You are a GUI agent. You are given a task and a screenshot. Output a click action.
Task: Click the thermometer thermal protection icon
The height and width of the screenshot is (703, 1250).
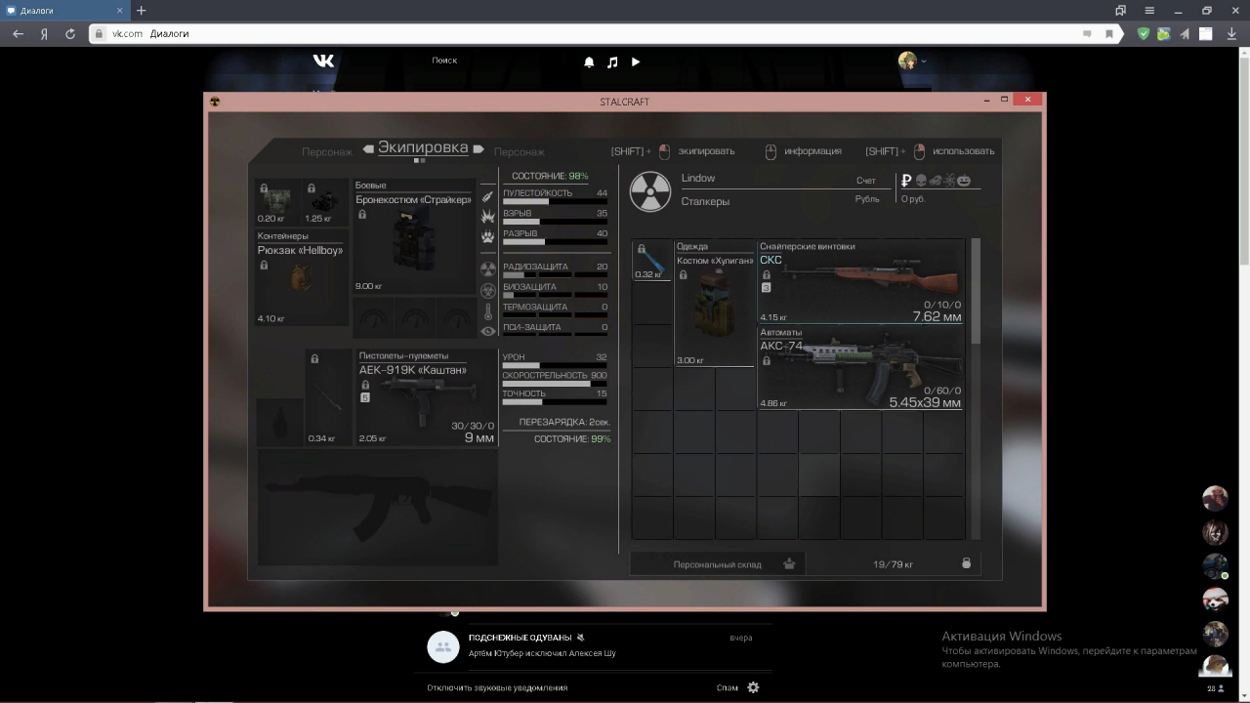[x=488, y=311]
